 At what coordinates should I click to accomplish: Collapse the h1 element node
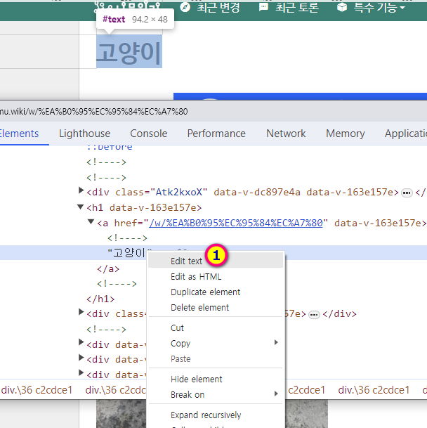[x=81, y=207]
